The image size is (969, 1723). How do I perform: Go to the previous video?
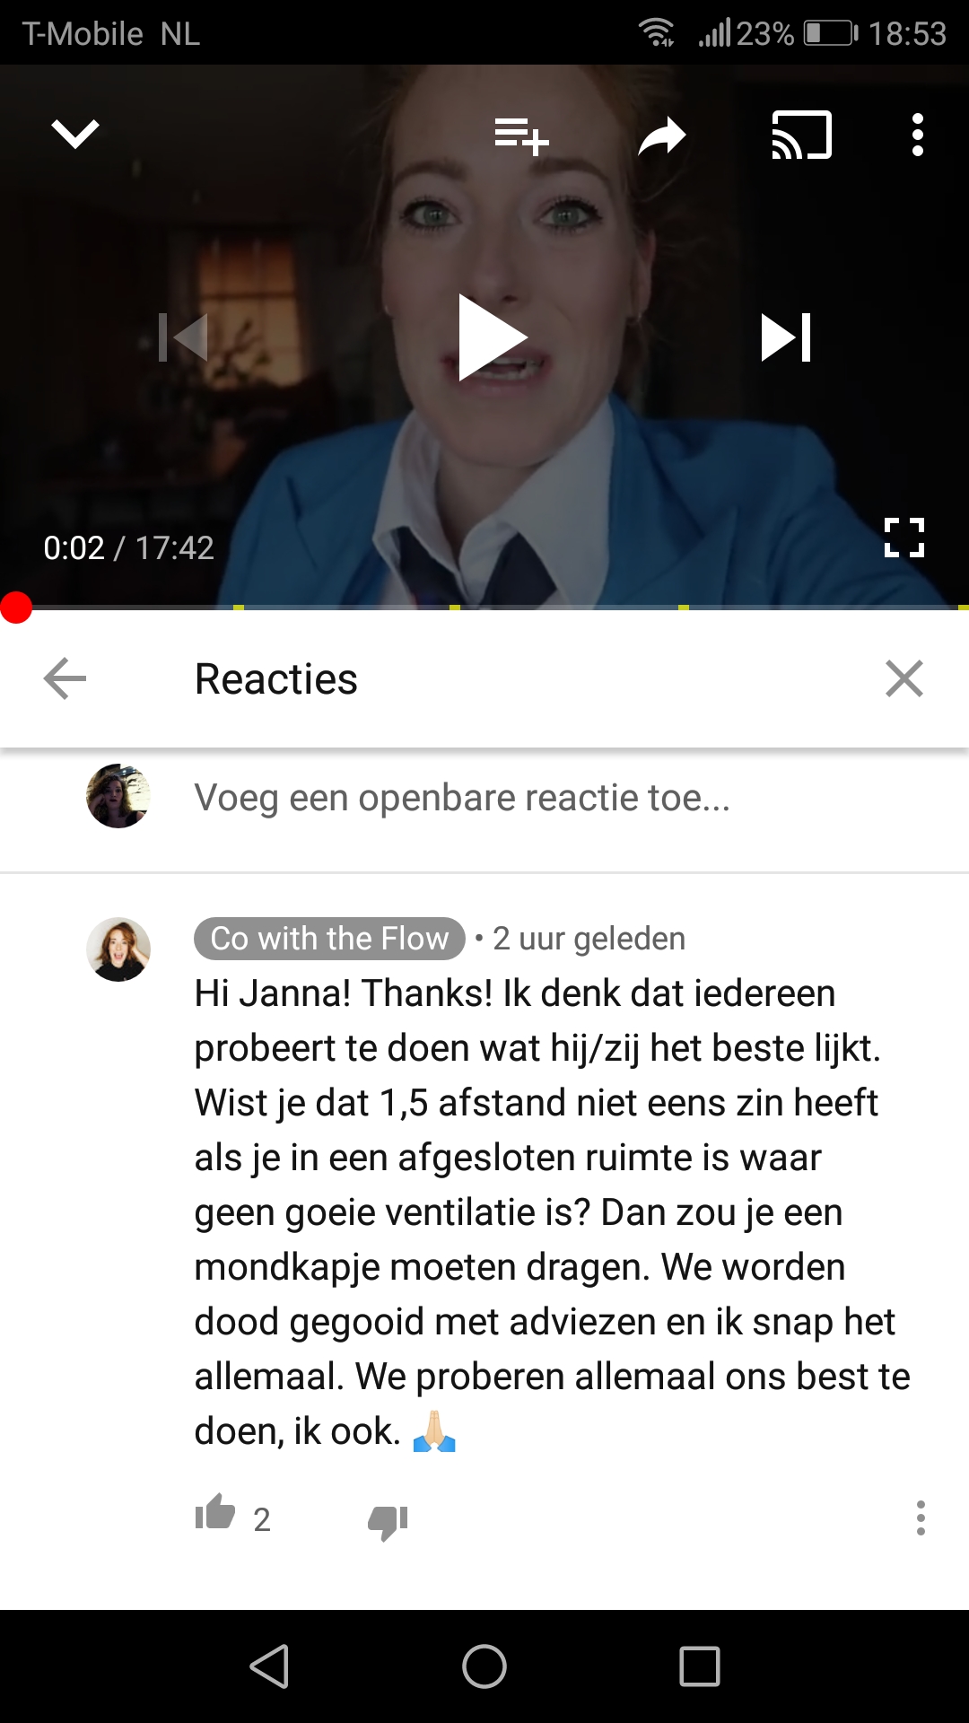tap(183, 337)
